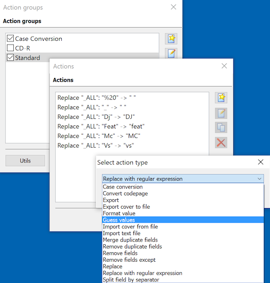Add new action with star icon

pyautogui.click(x=221, y=98)
